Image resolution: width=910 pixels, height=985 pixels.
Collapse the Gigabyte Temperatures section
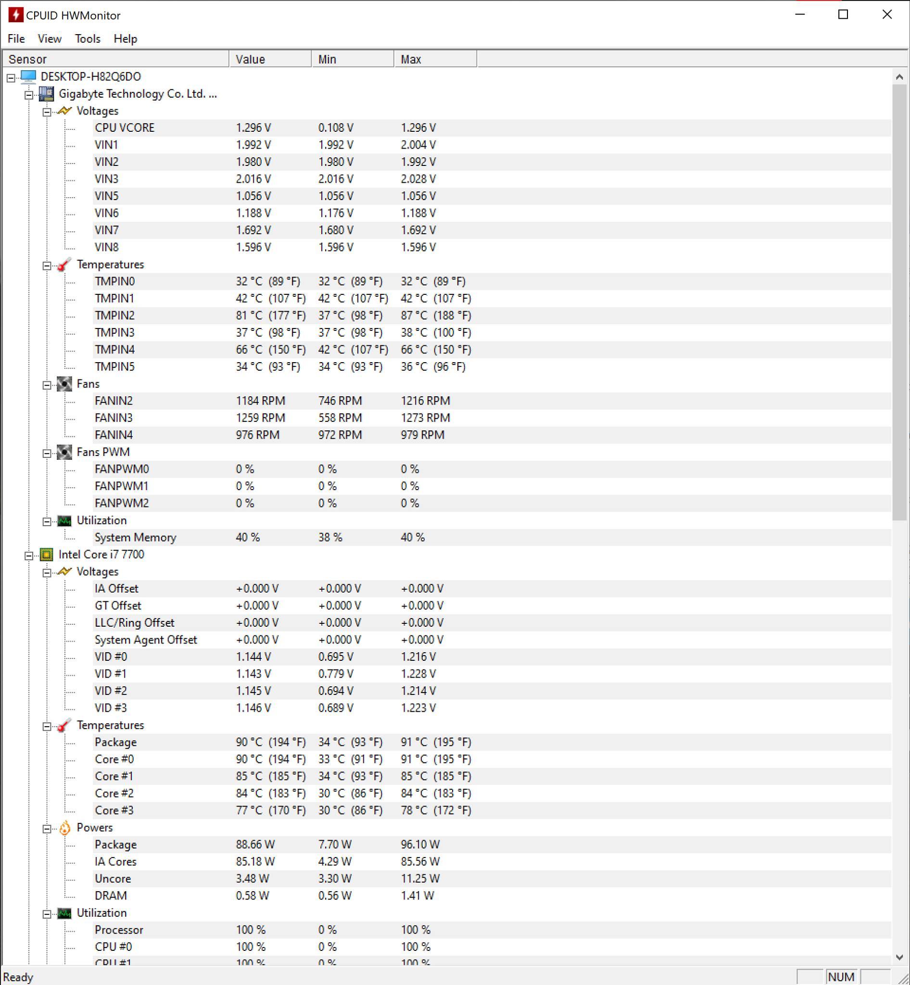point(47,265)
